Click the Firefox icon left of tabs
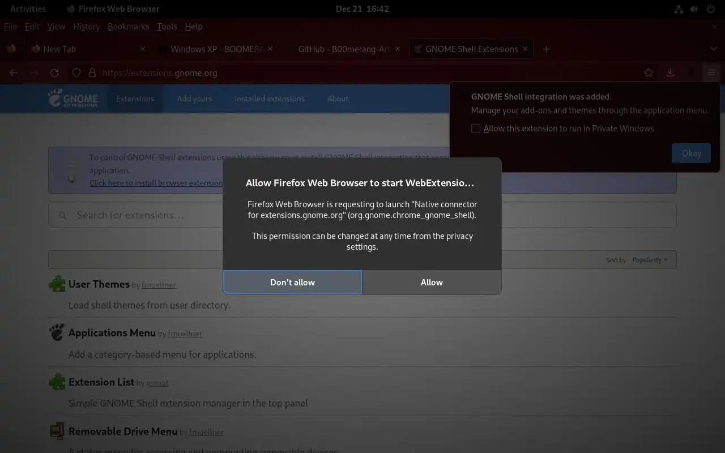 tap(11, 49)
